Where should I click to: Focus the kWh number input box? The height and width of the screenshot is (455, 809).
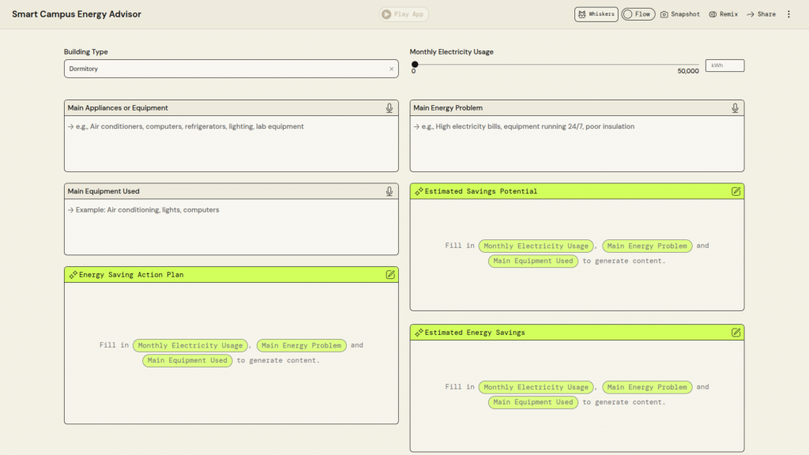pos(724,66)
